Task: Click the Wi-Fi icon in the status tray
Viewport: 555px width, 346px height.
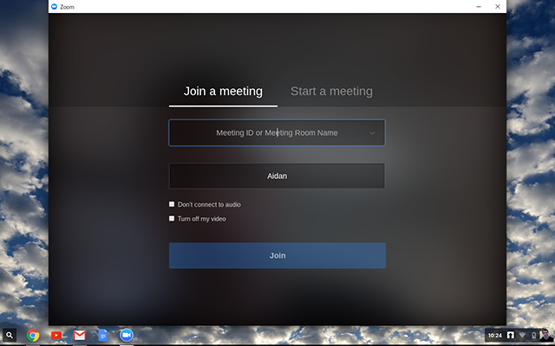Action: 522,335
